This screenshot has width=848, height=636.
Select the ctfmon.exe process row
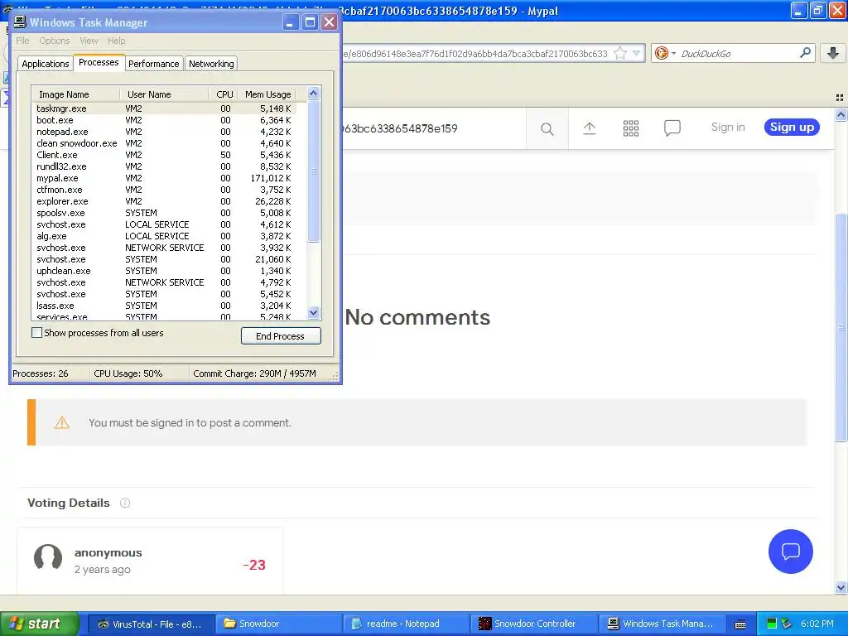165,190
